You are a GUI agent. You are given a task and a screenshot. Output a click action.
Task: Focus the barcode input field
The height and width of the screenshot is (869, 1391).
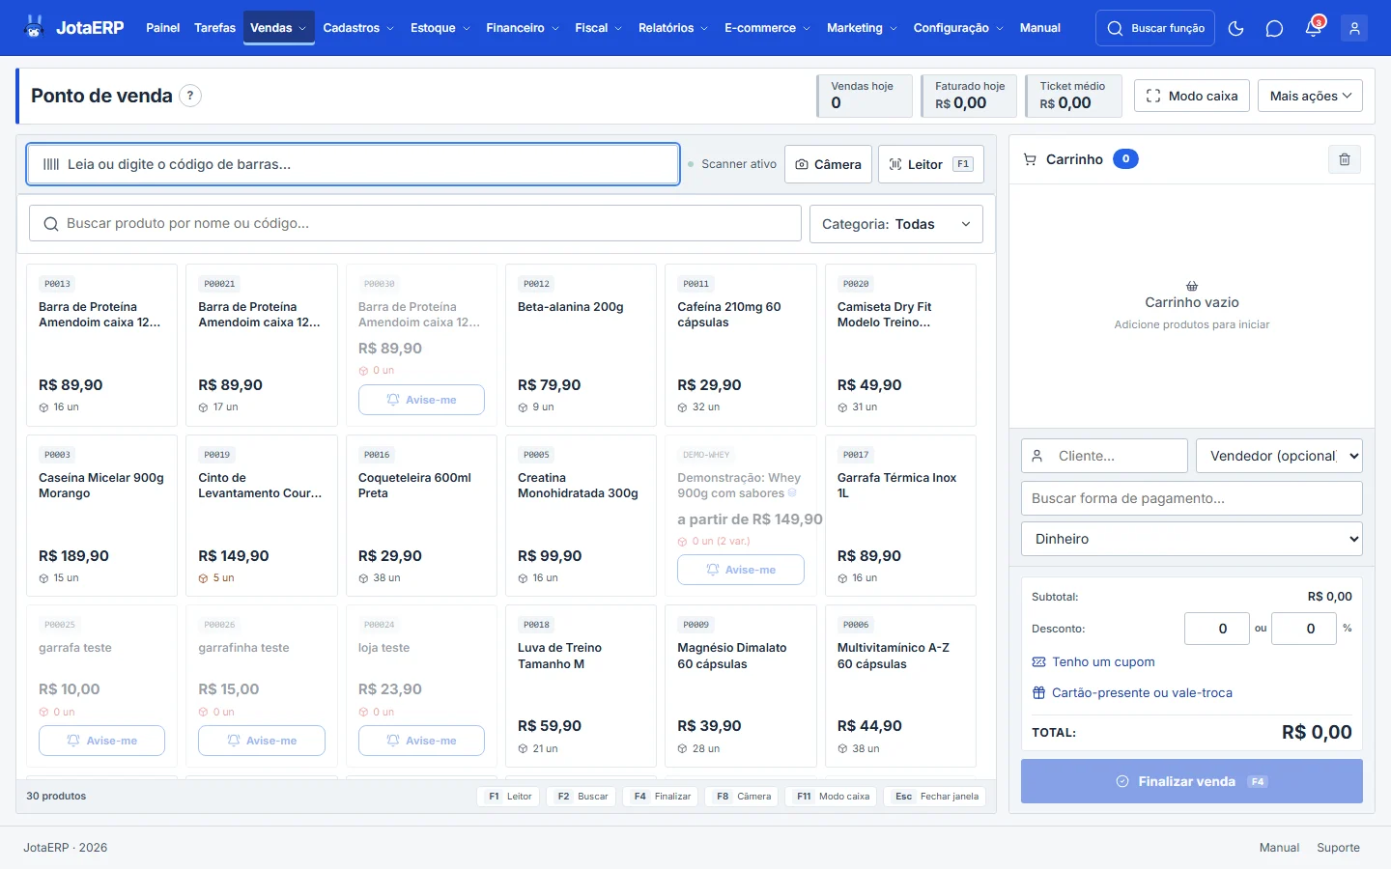[353, 164]
